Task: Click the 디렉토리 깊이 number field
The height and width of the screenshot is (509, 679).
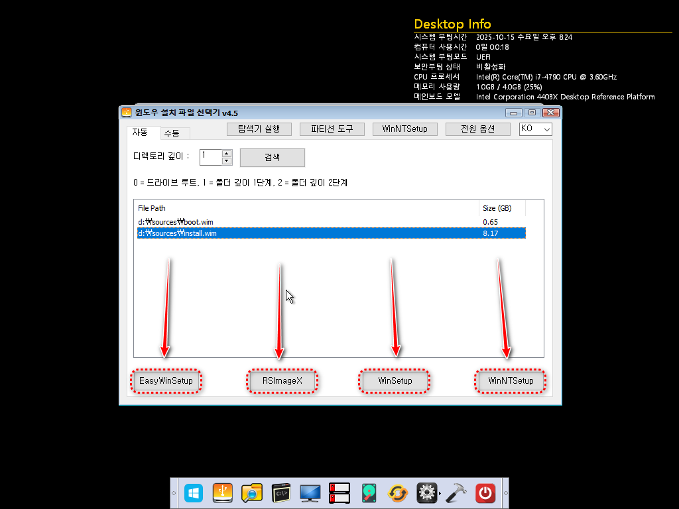Action: [x=211, y=157]
